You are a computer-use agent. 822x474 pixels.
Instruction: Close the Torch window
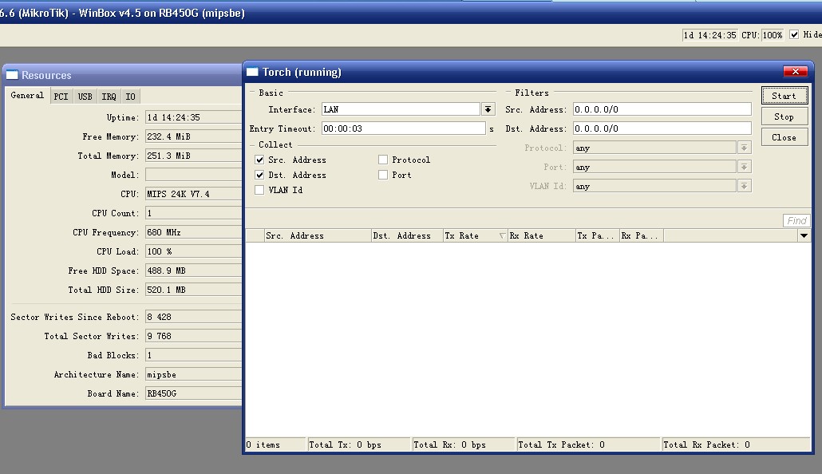click(795, 71)
